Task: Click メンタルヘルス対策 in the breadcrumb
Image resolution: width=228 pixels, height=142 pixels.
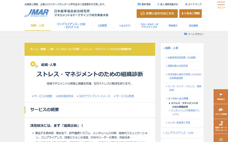Action: 68,49
